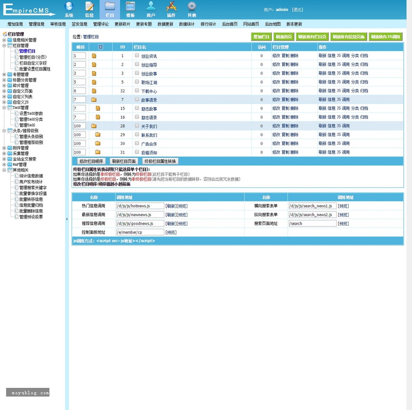The height and width of the screenshot is (410, 412).
Task: Expand the 专题管理 tree node
Action: click(4, 74)
